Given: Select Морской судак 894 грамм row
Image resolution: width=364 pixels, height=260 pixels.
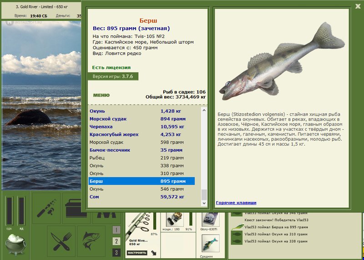Looking at the screenshot, I should (142, 119).
